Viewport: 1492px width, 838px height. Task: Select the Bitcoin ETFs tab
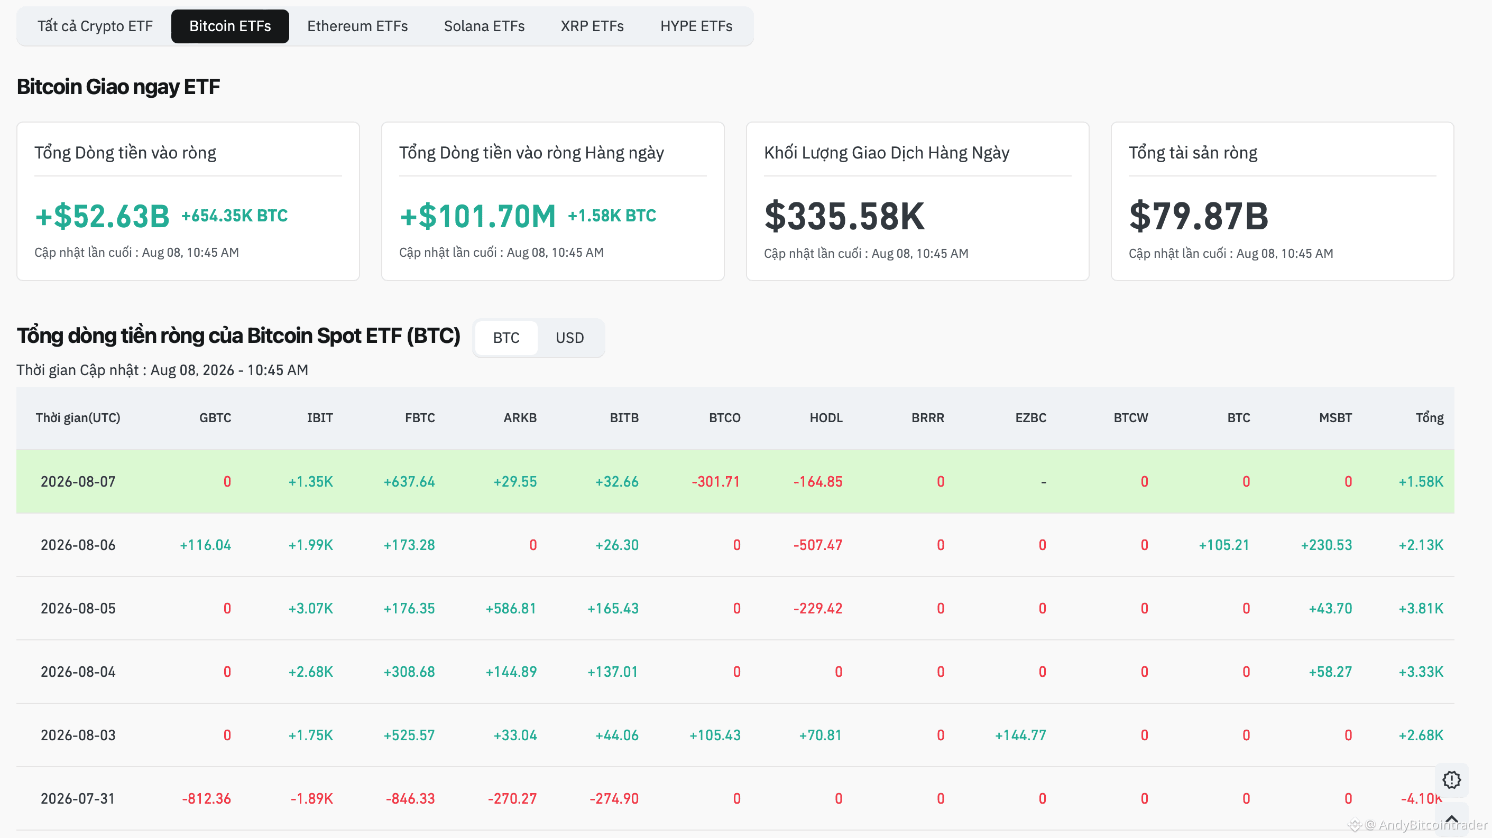[x=230, y=26]
